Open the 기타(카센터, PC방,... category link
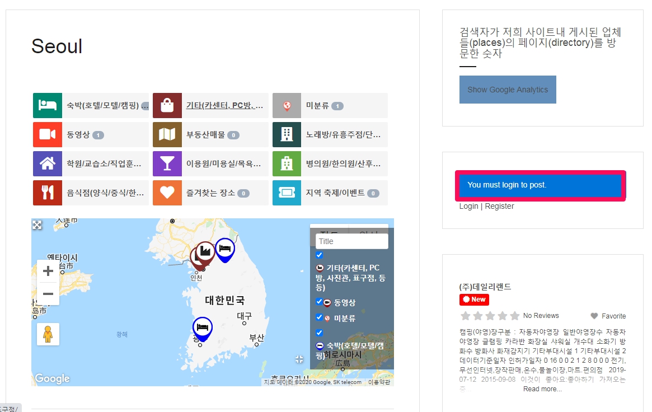The height and width of the screenshot is (412, 652). pos(224,106)
